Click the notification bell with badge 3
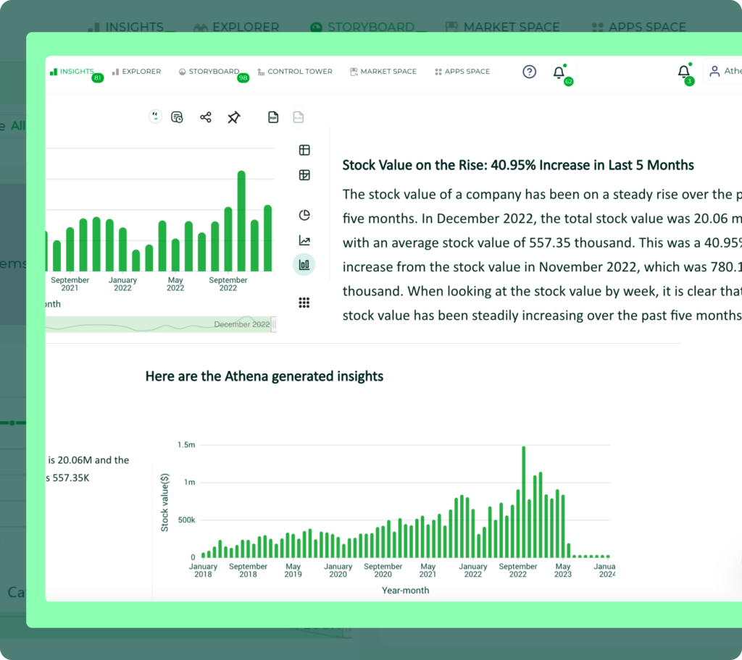The height and width of the screenshot is (660, 742). point(683,72)
